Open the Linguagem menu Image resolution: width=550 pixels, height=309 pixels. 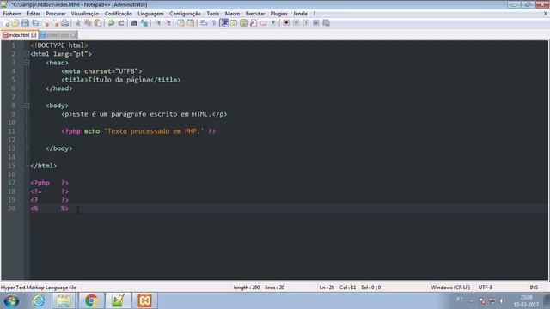click(150, 14)
